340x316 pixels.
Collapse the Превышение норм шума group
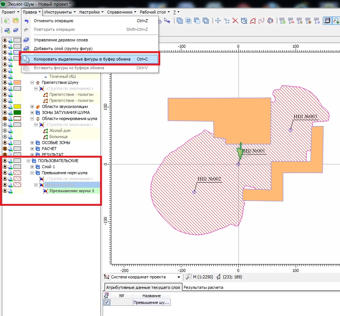[x=32, y=173]
